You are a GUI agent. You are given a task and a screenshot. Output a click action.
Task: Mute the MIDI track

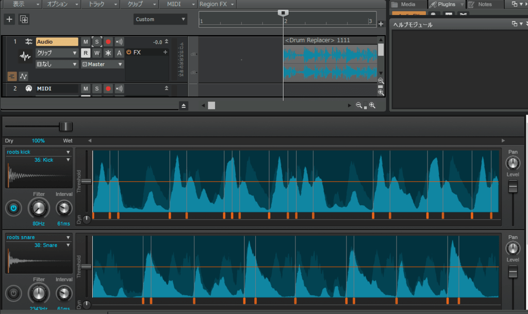pyautogui.click(x=86, y=89)
